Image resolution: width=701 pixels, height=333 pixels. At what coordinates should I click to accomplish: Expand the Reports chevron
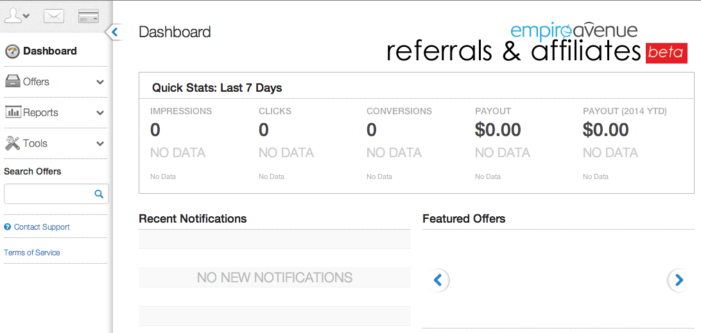100,113
